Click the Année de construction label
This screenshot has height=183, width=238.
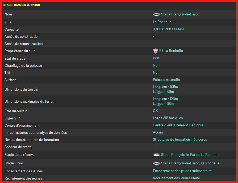22,37
